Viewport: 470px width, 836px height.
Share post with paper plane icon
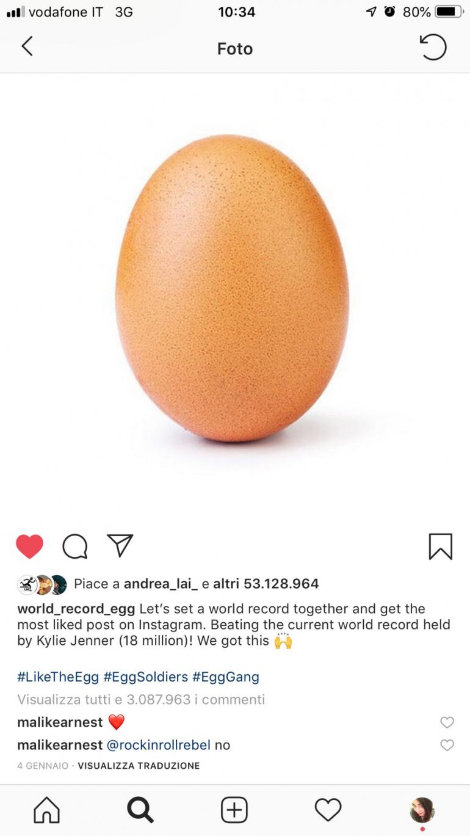pyautogui.click(x=120, y=545)
